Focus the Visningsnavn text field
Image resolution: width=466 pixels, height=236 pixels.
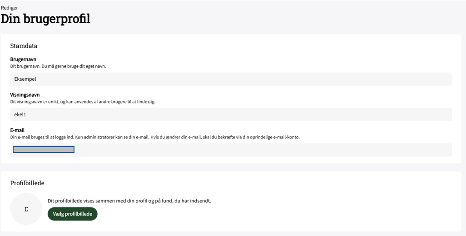[231, 114]
